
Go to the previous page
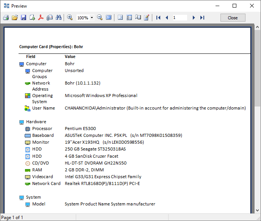(167, 17)
